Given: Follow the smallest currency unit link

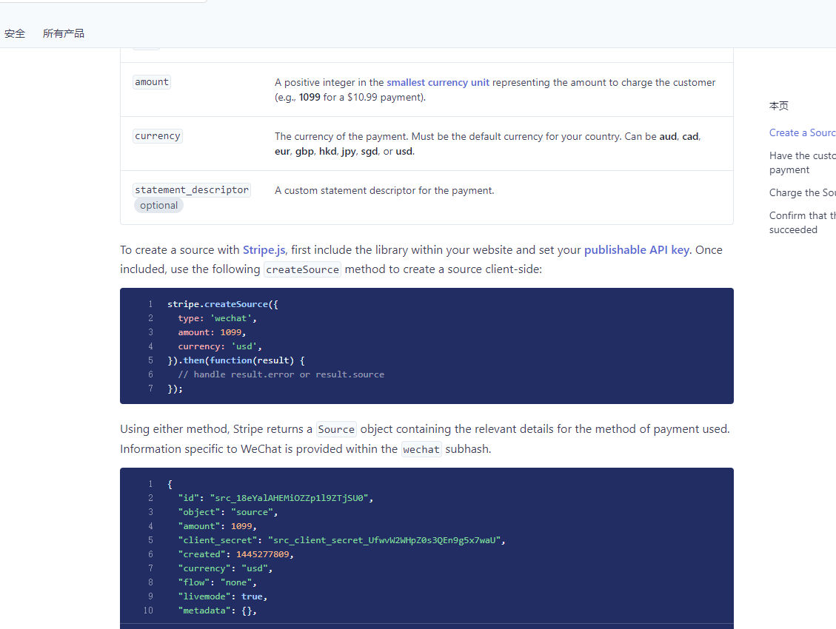Looking at the screenshot, I should [x=438, y=83].
